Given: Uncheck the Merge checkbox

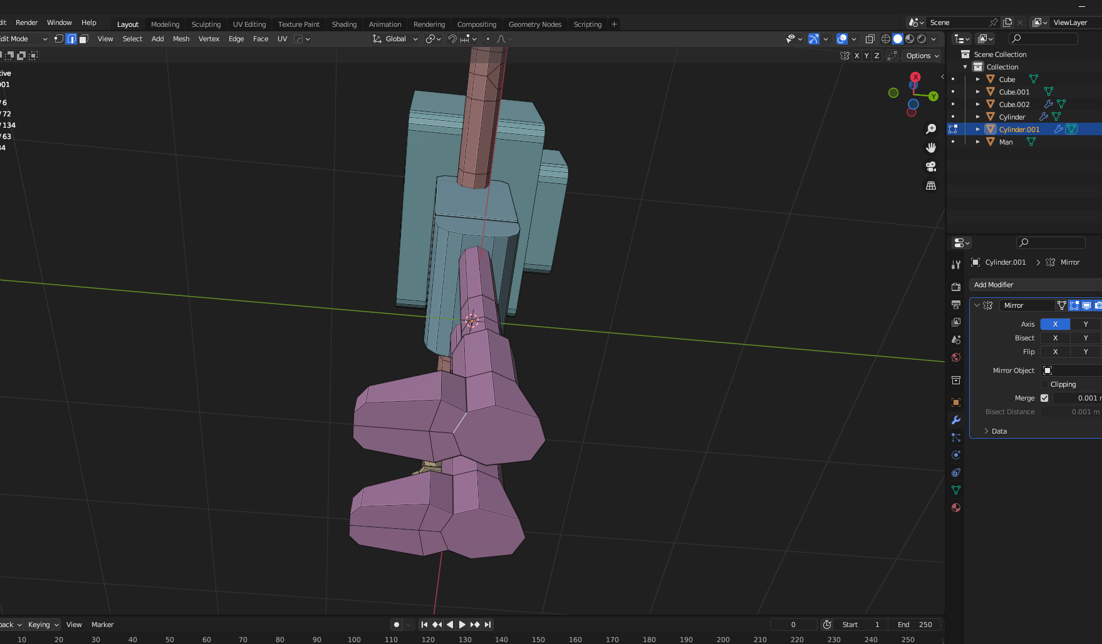Looking at the screenshot, I should point(1044,398).
